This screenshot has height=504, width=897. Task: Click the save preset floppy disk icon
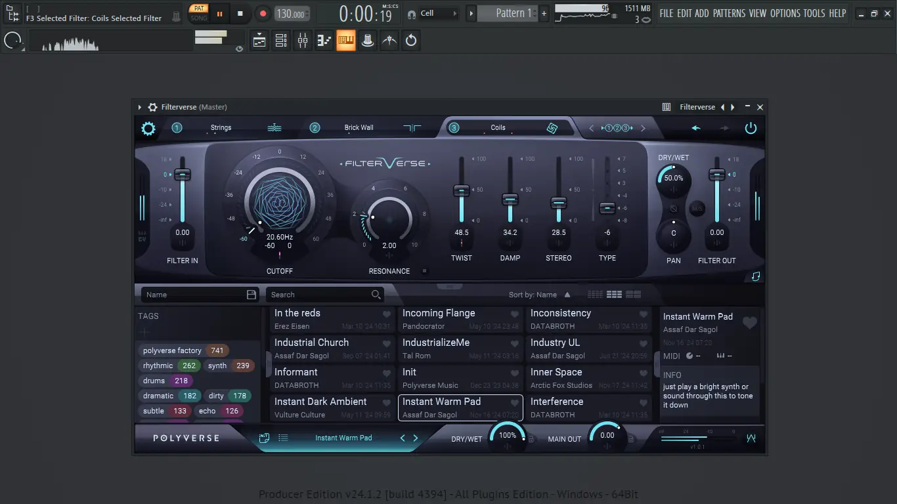pos(252,295)
